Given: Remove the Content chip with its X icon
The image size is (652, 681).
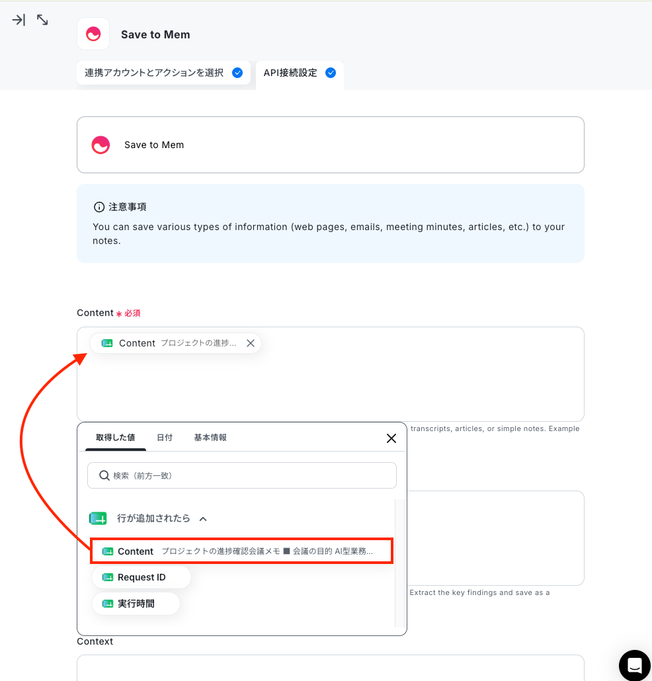Looking at the screenshot, I should pos(251,343).
